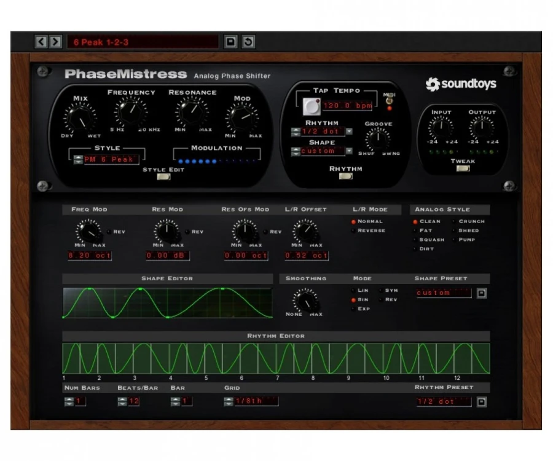Open the 1/2 dot rhythm dropdown arrow
The image size is (553, 461).
click(349, 132)
